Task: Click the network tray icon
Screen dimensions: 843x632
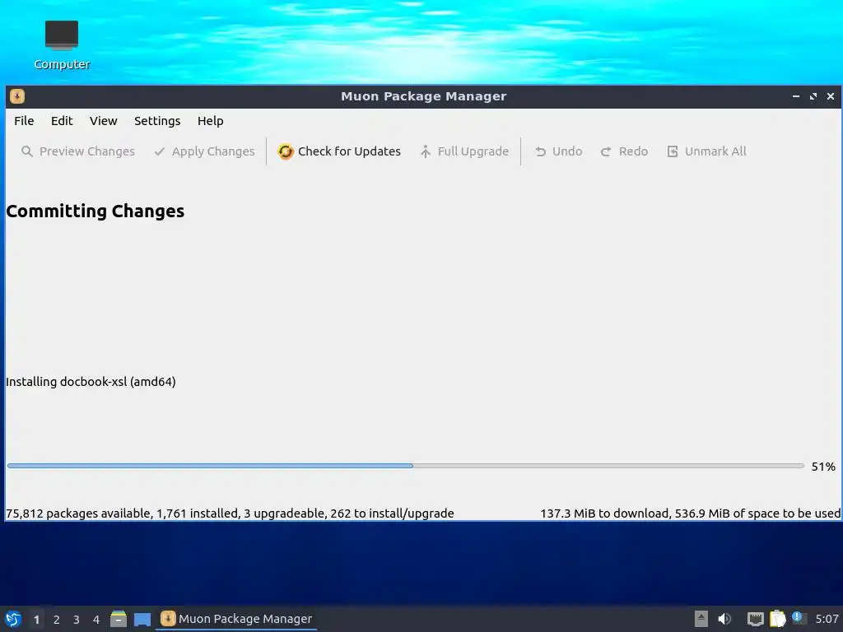Action: click(756, 620)
